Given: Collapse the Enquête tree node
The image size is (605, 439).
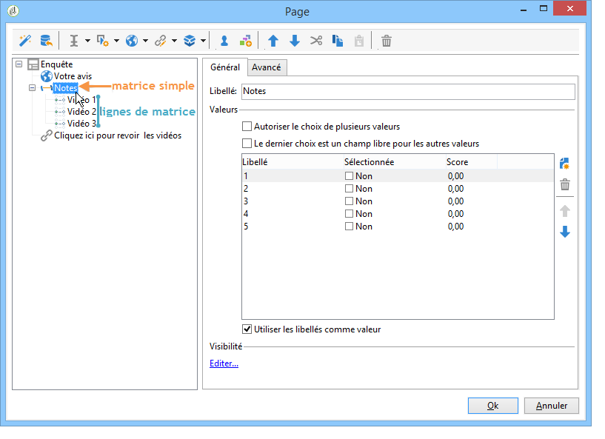Looking at the screenshot, I should pyautogui.click(x=19, y=64).
